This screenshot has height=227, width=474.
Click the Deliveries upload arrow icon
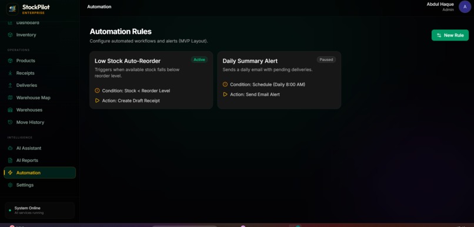(x=10, y=86)
